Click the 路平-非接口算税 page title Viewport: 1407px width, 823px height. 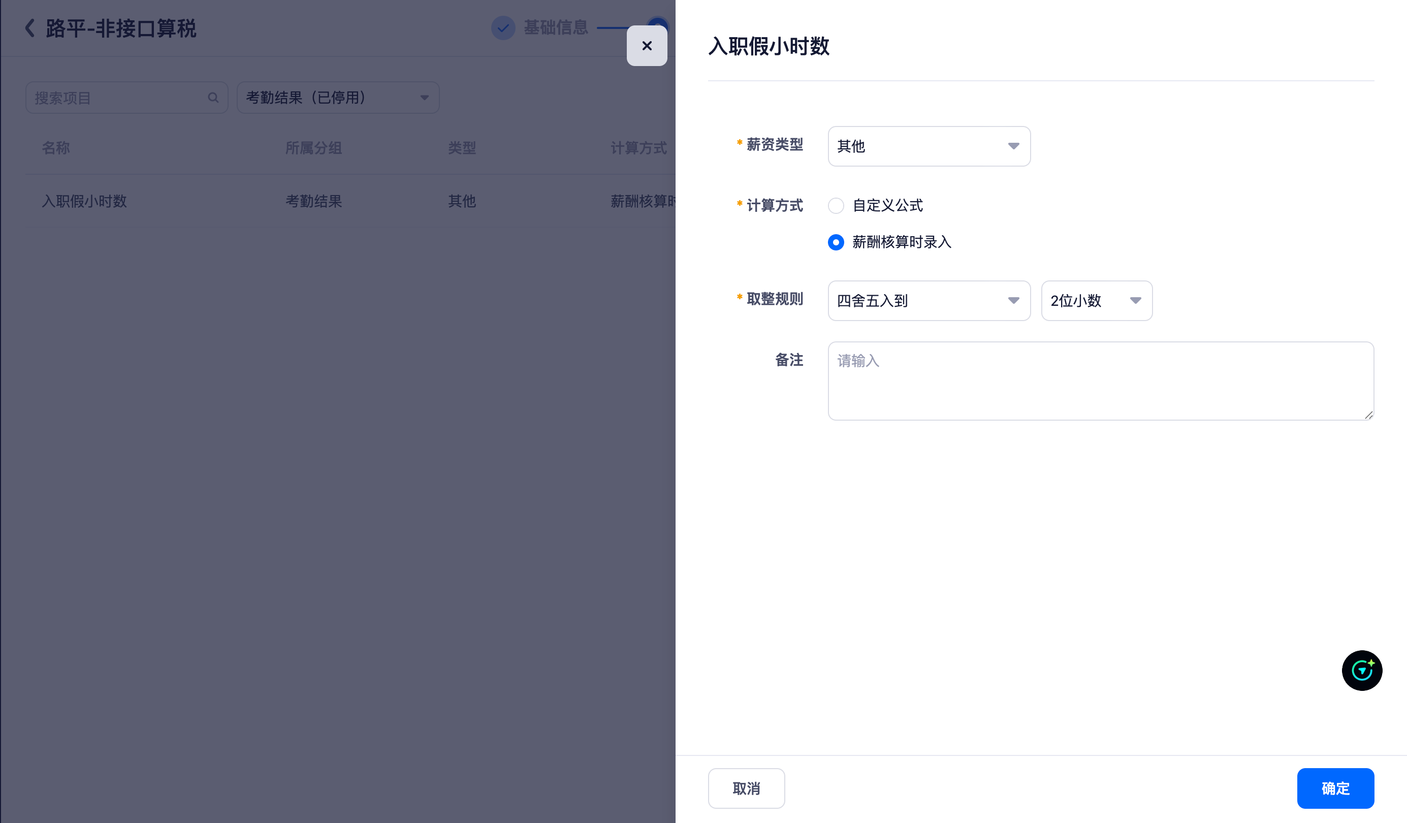pyautogui.click(x=120, y=28)
